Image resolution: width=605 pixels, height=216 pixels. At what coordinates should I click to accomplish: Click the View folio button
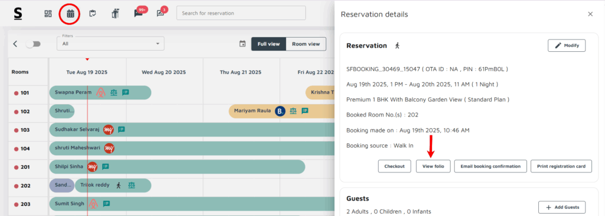433,167
